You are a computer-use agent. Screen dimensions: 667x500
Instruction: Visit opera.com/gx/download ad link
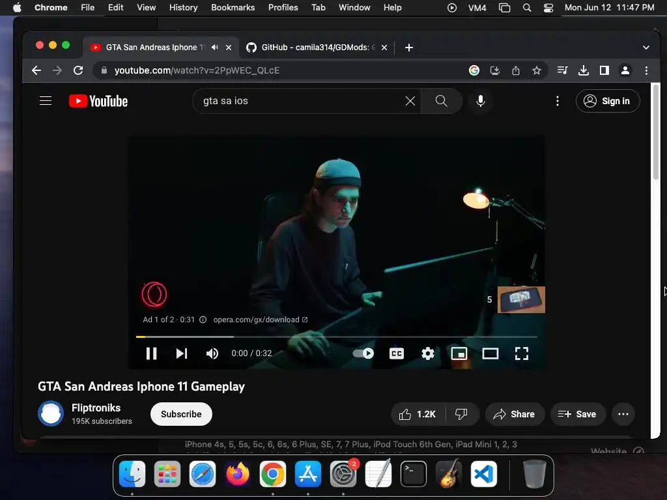coord(261,320)
